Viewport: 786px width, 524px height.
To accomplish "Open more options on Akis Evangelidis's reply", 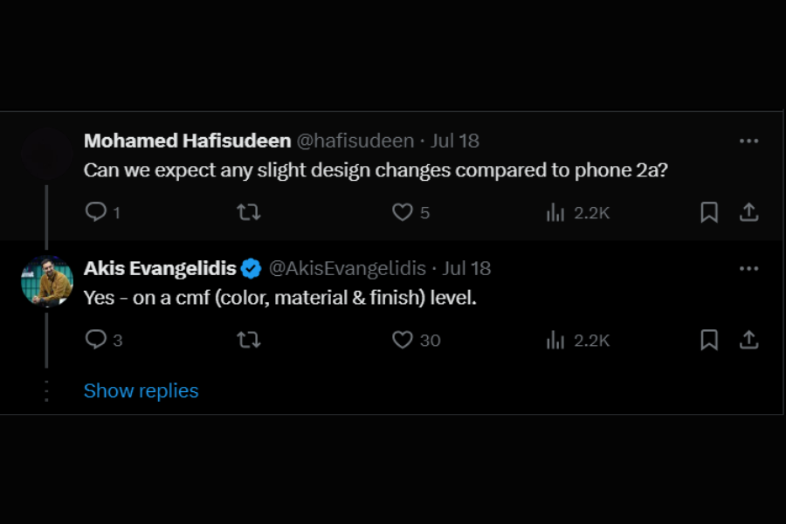I will click(x=748, y=268).
